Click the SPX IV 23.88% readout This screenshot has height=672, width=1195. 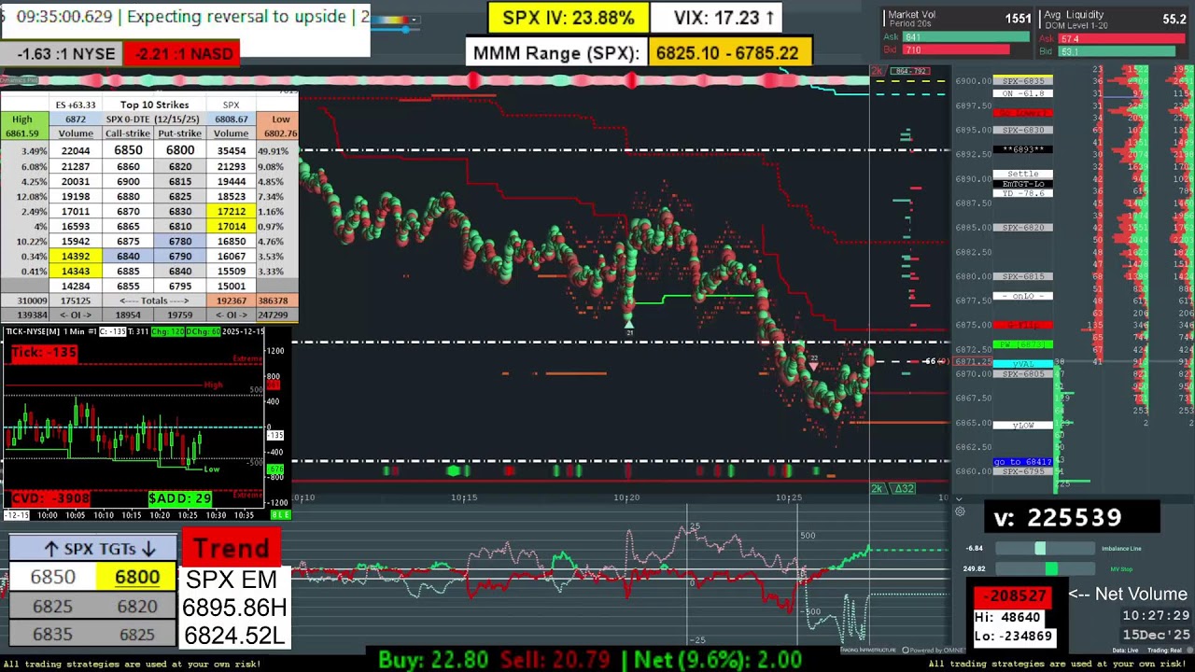(568, 18)
